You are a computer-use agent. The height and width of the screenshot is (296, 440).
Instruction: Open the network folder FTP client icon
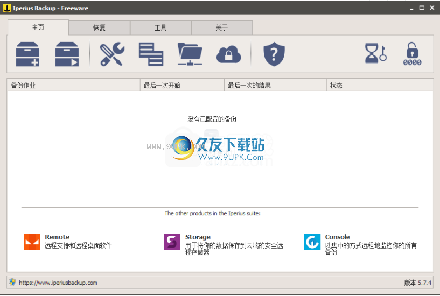pos(190,54)
